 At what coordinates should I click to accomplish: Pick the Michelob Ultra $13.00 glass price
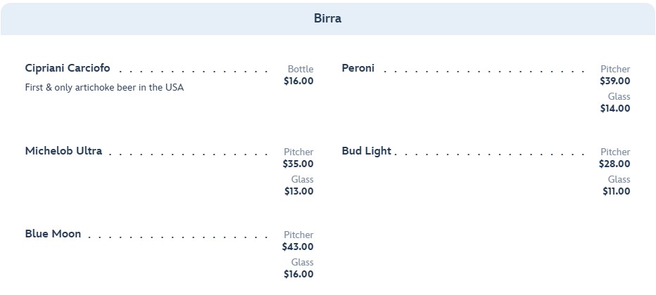tap(299, 191)
